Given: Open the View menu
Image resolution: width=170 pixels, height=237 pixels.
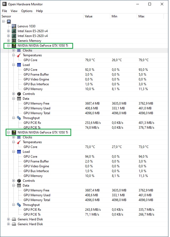Looking at the screenshot, I should click(14, 11).
